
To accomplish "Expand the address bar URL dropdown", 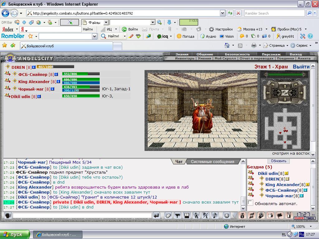I will pos(222,13).
